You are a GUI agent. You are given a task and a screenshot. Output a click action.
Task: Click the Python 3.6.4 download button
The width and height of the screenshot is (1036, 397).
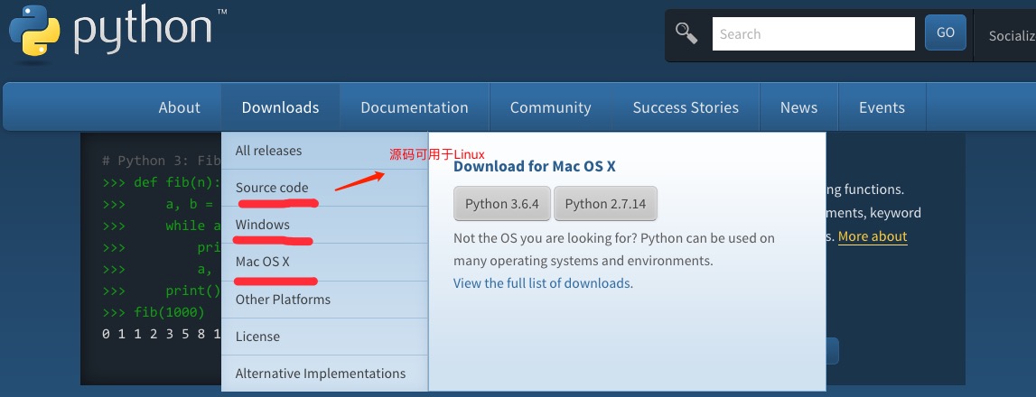502,203
